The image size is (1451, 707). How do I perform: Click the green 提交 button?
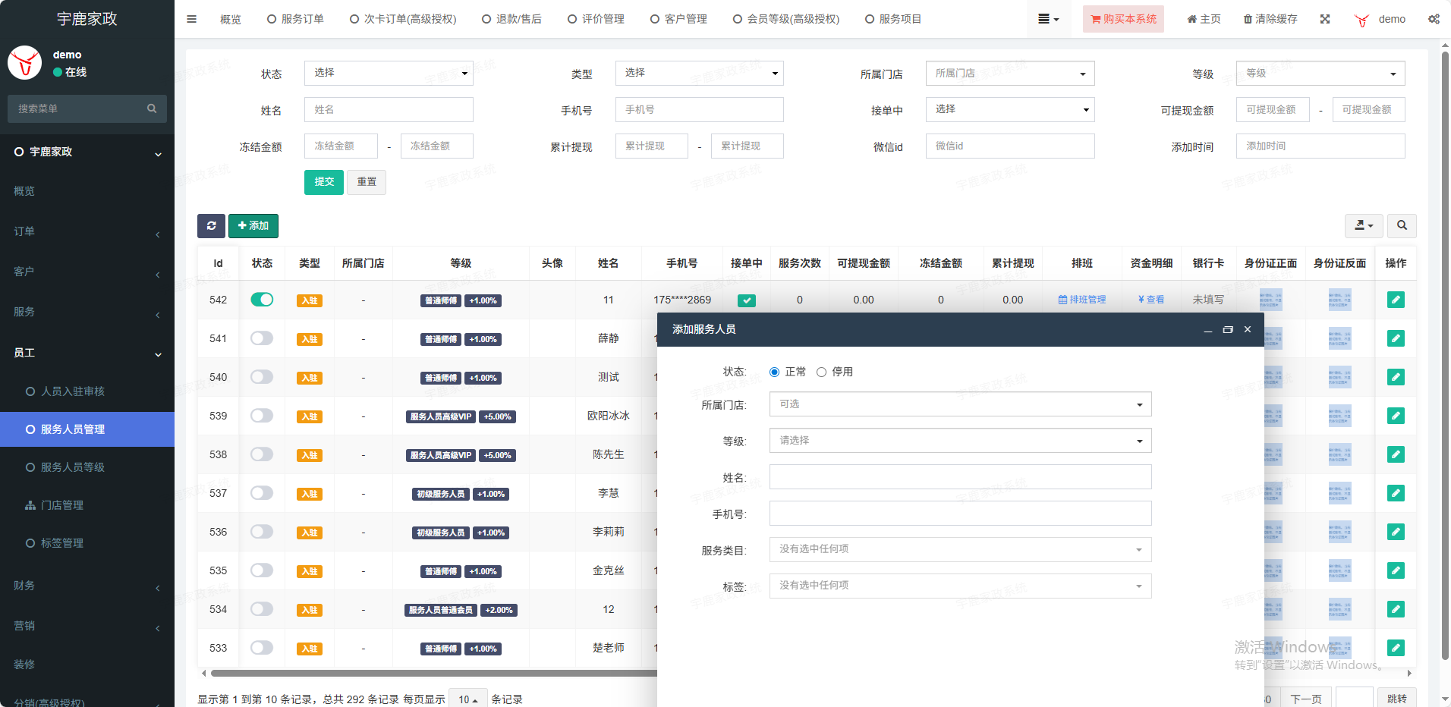pyautogui.click(x=324, y=182)
